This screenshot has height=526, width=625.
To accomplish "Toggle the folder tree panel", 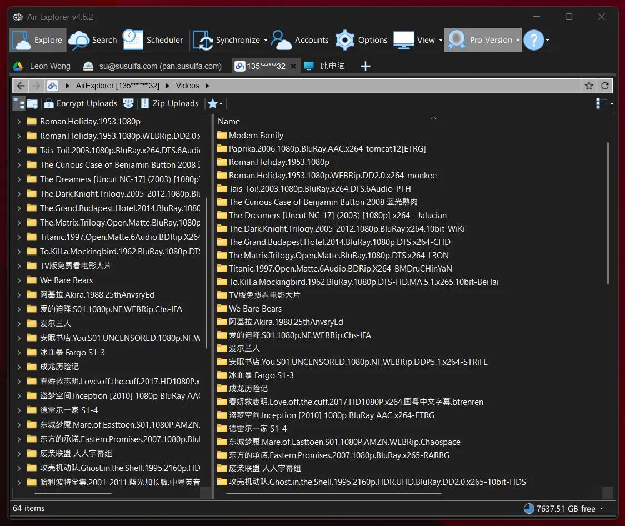I will [19, 104].
